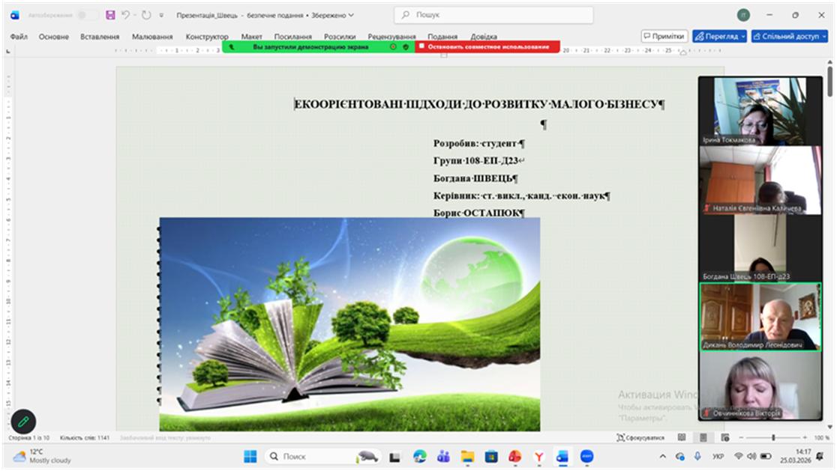Open the Zoom app in taskbar
Image resolution: width=837 pixels, height=471 pixels.
click(586, 456)
